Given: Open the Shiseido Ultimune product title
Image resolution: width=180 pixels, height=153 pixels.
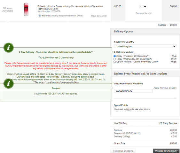Looking at the screenshot, I should click(x=70, y=7).
